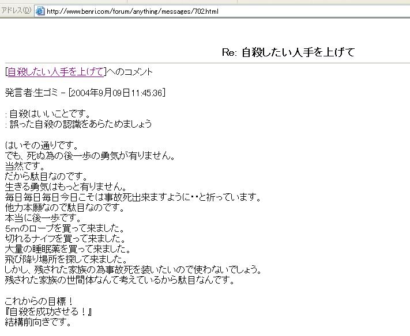Click the line beginning '毎日毎日毎日今日こそは'
Image resolution: width=410 pixels, height=336 pixels.
(133, 197)
